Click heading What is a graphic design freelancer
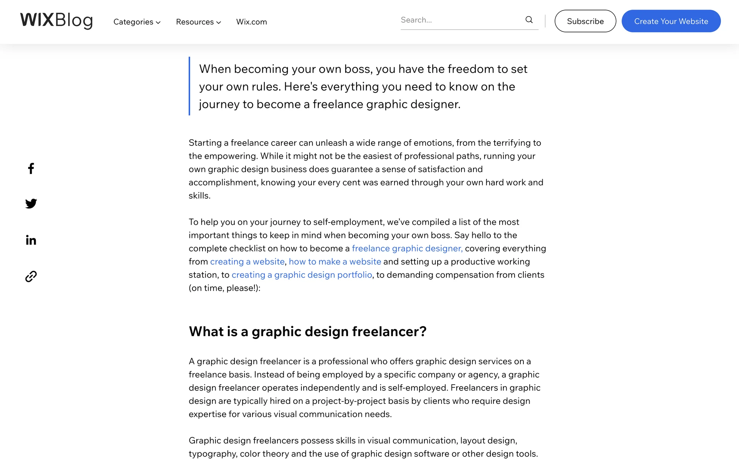Image resolution: width=739 pixels, height=462 pixels. click(308, 331)
